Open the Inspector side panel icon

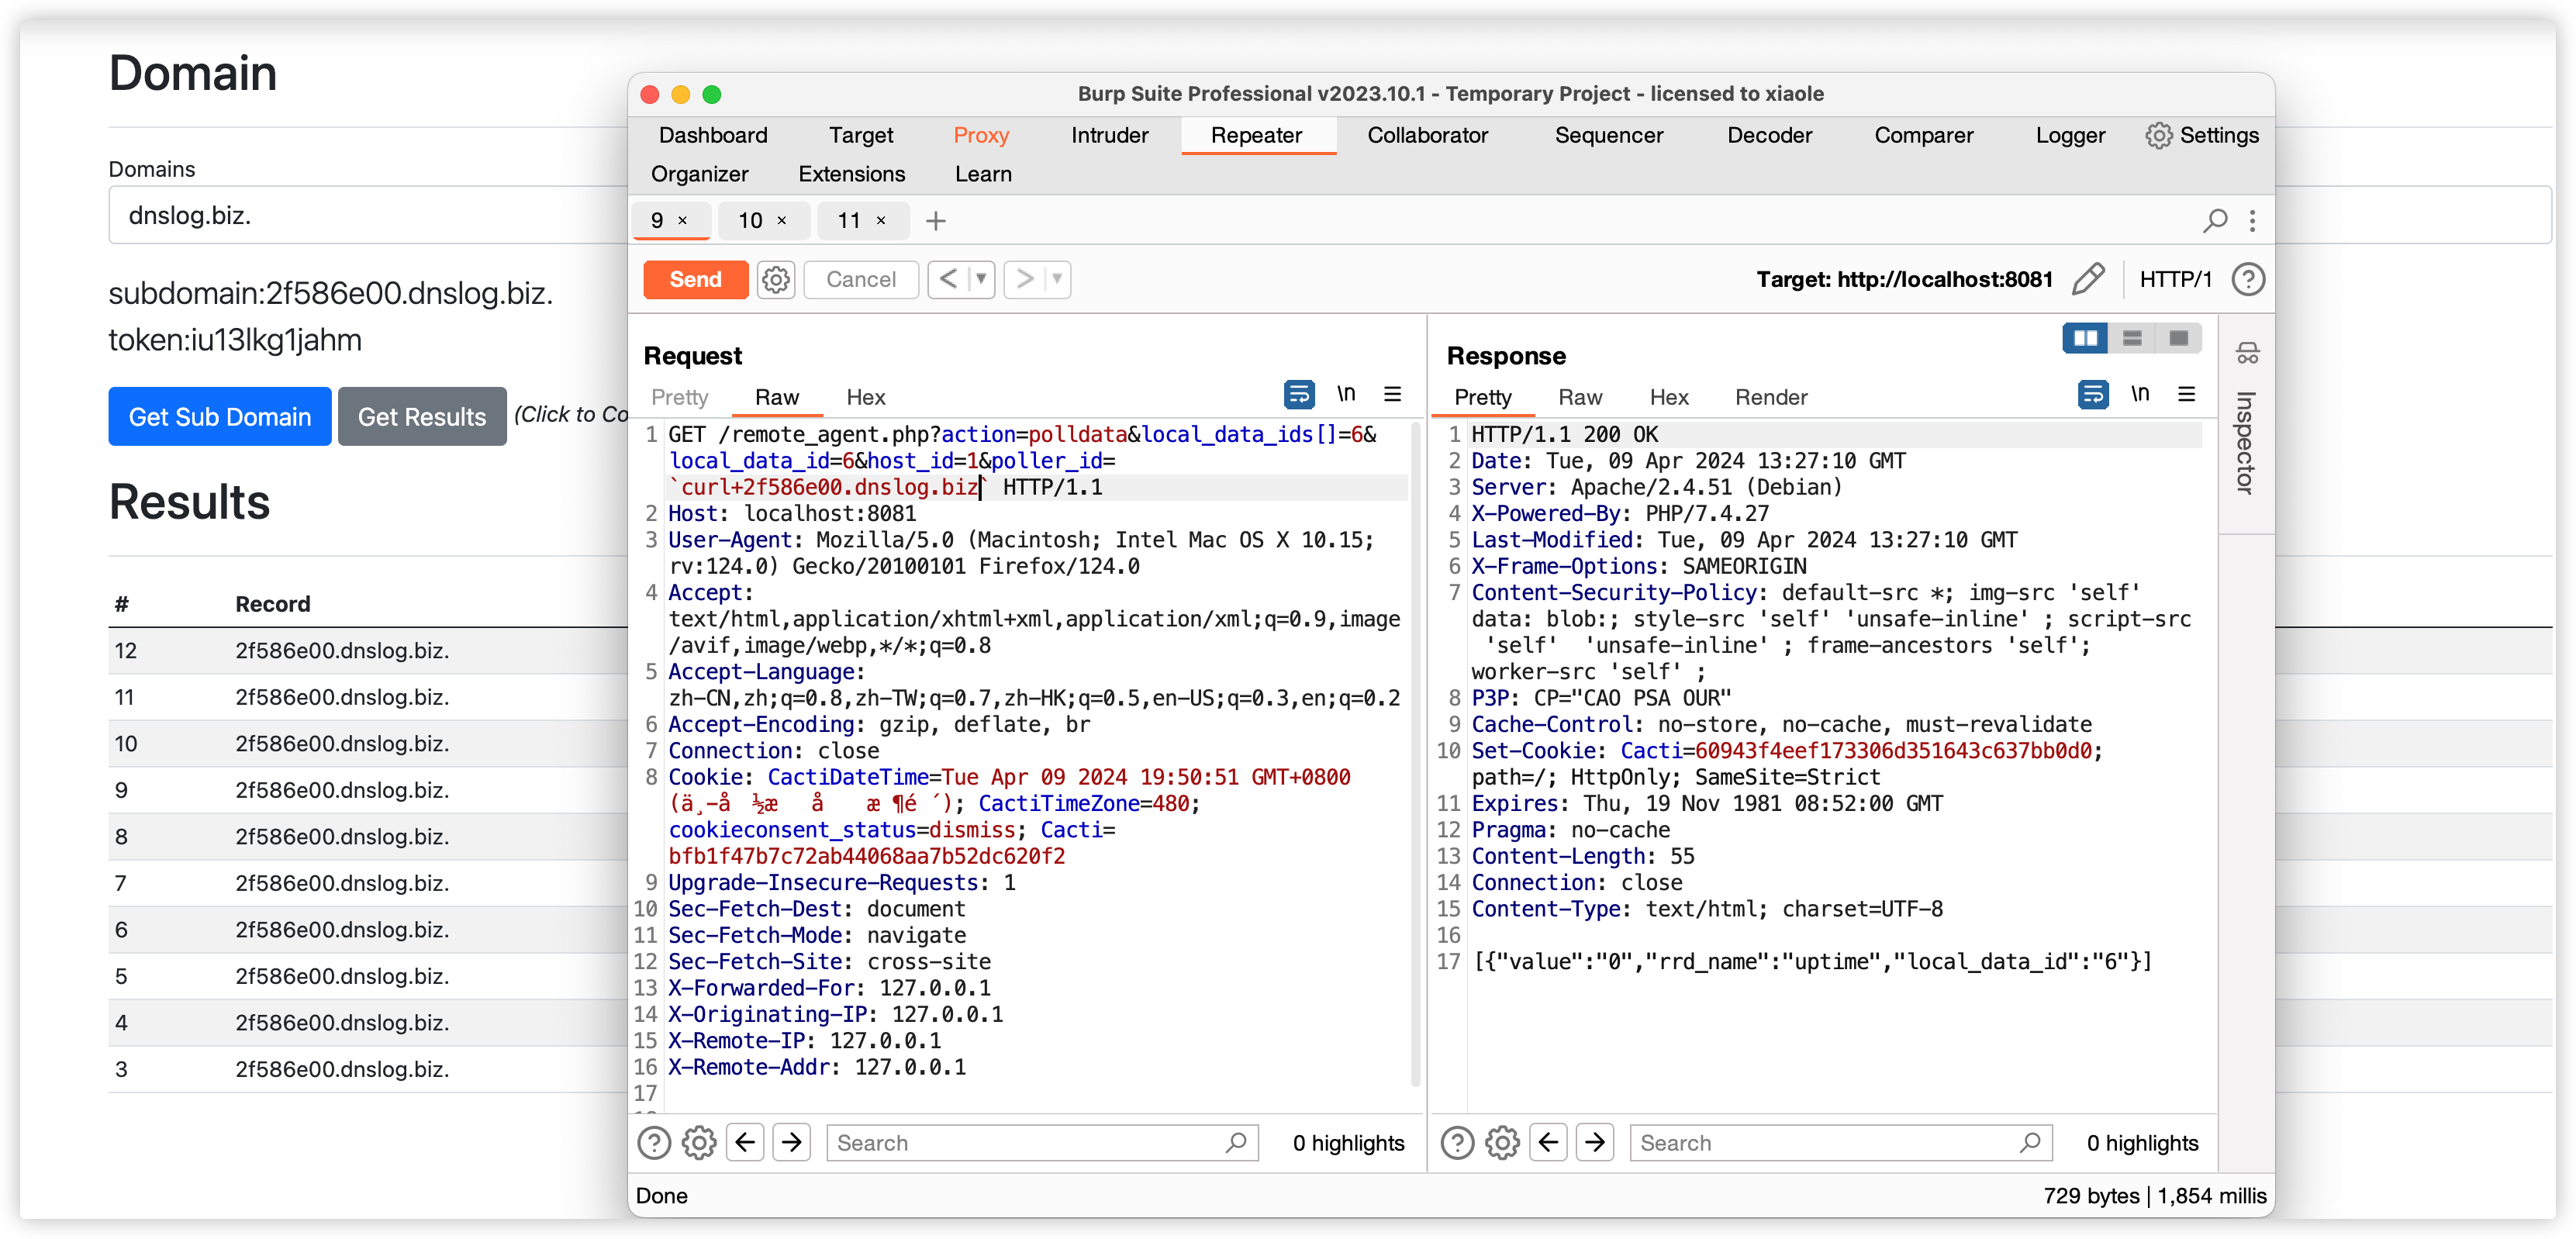[x=2247, y=352]
